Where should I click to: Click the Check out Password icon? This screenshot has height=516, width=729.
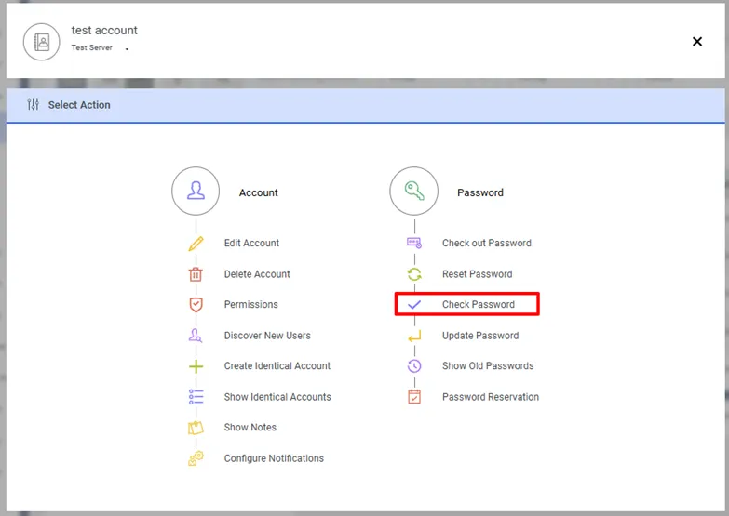pos(413,243)
